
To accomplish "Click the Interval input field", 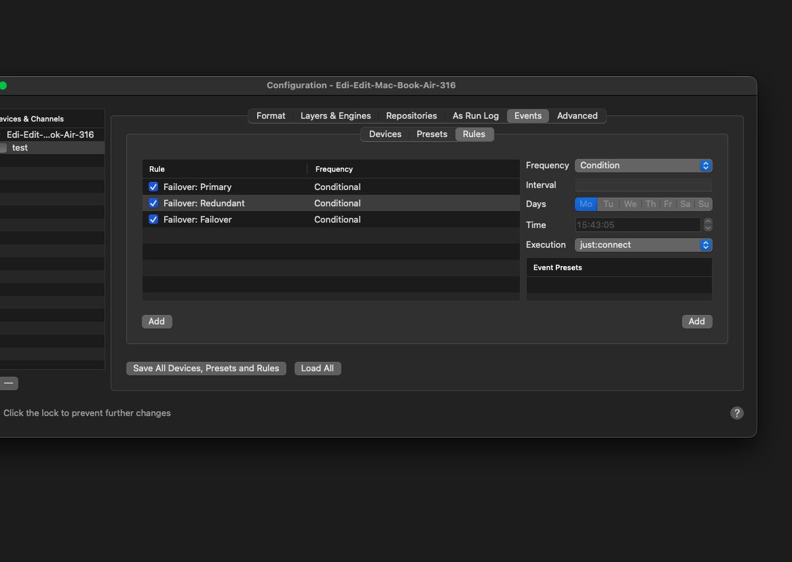I will pyautogui.click(x=643, y=185).
